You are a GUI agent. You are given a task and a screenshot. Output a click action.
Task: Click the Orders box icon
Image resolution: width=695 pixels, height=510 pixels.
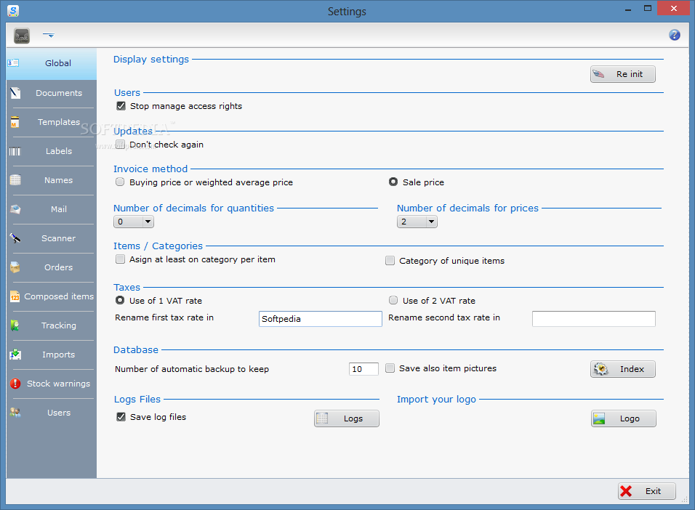15,267
